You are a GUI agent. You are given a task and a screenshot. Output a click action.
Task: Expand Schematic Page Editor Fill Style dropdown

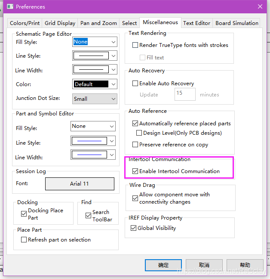95,42
